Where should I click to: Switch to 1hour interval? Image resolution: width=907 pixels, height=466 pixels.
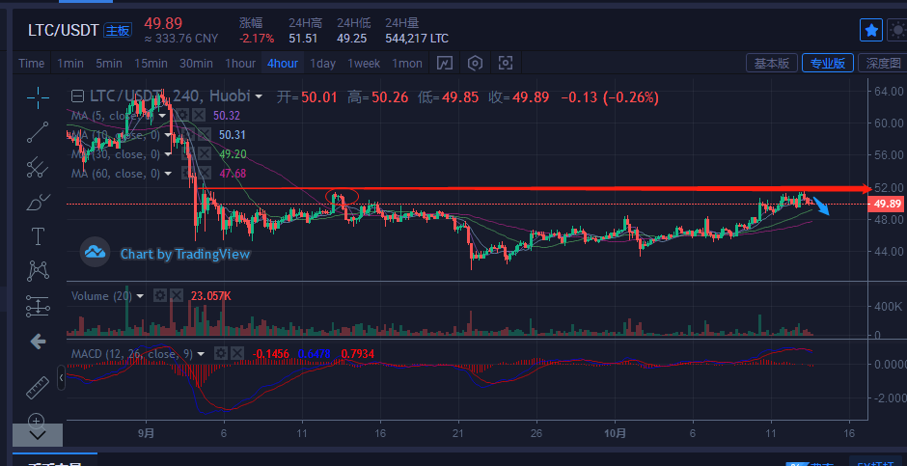(x=240, y=64)
